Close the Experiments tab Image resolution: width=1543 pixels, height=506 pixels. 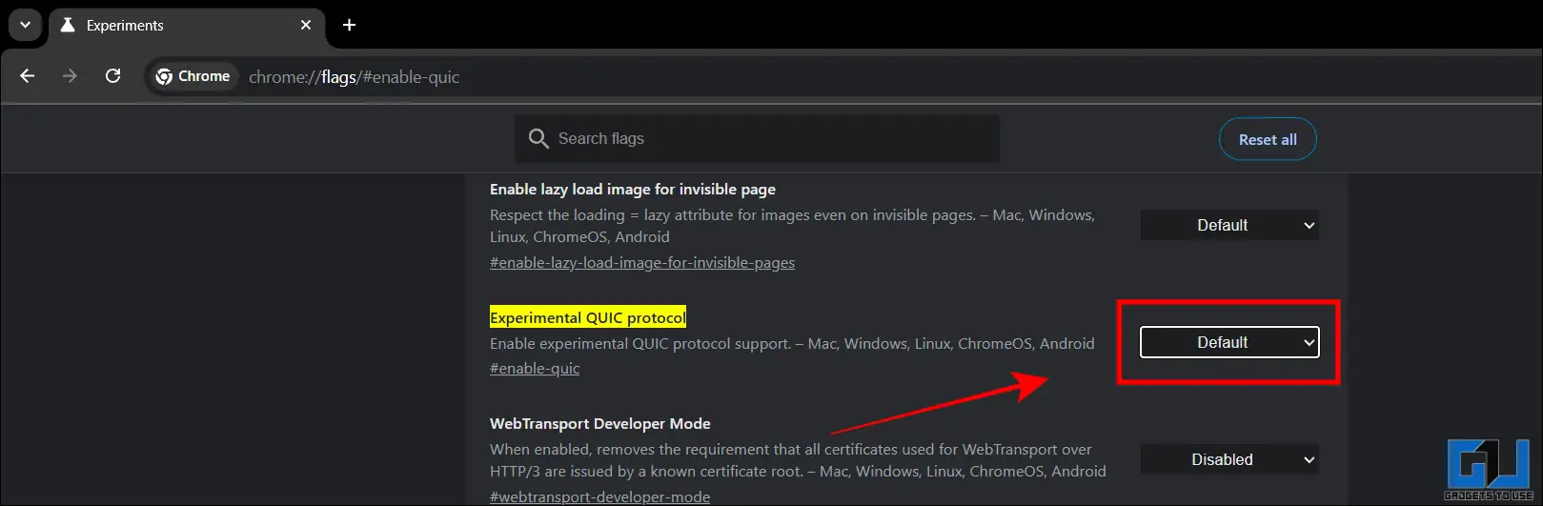click(306, 25)
